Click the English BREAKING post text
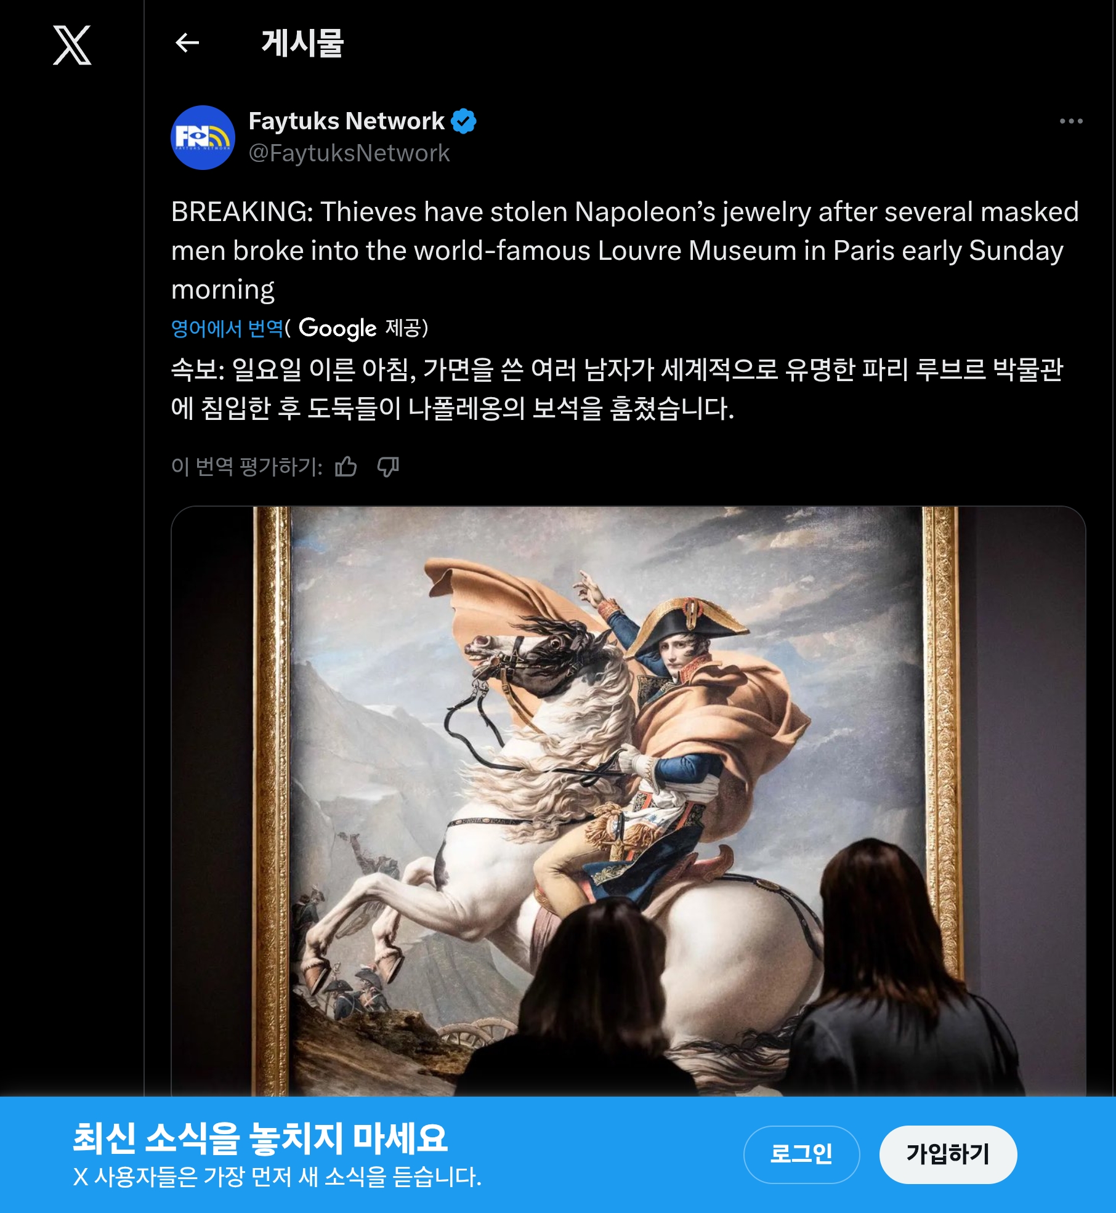Viewport: 1116px width, 1213px height. pos(625,251)
